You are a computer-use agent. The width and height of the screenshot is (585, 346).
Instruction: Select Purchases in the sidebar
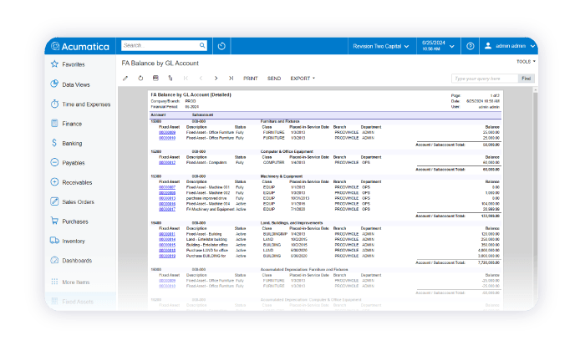pos(75,221)
